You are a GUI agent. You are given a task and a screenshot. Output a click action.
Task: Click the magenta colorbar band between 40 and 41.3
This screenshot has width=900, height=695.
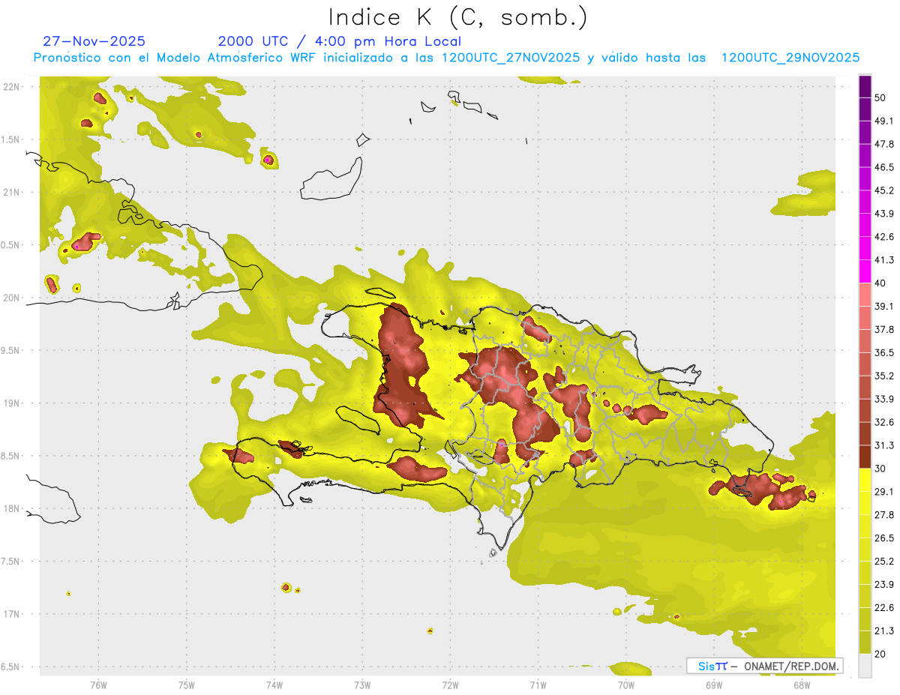point(865,271)
